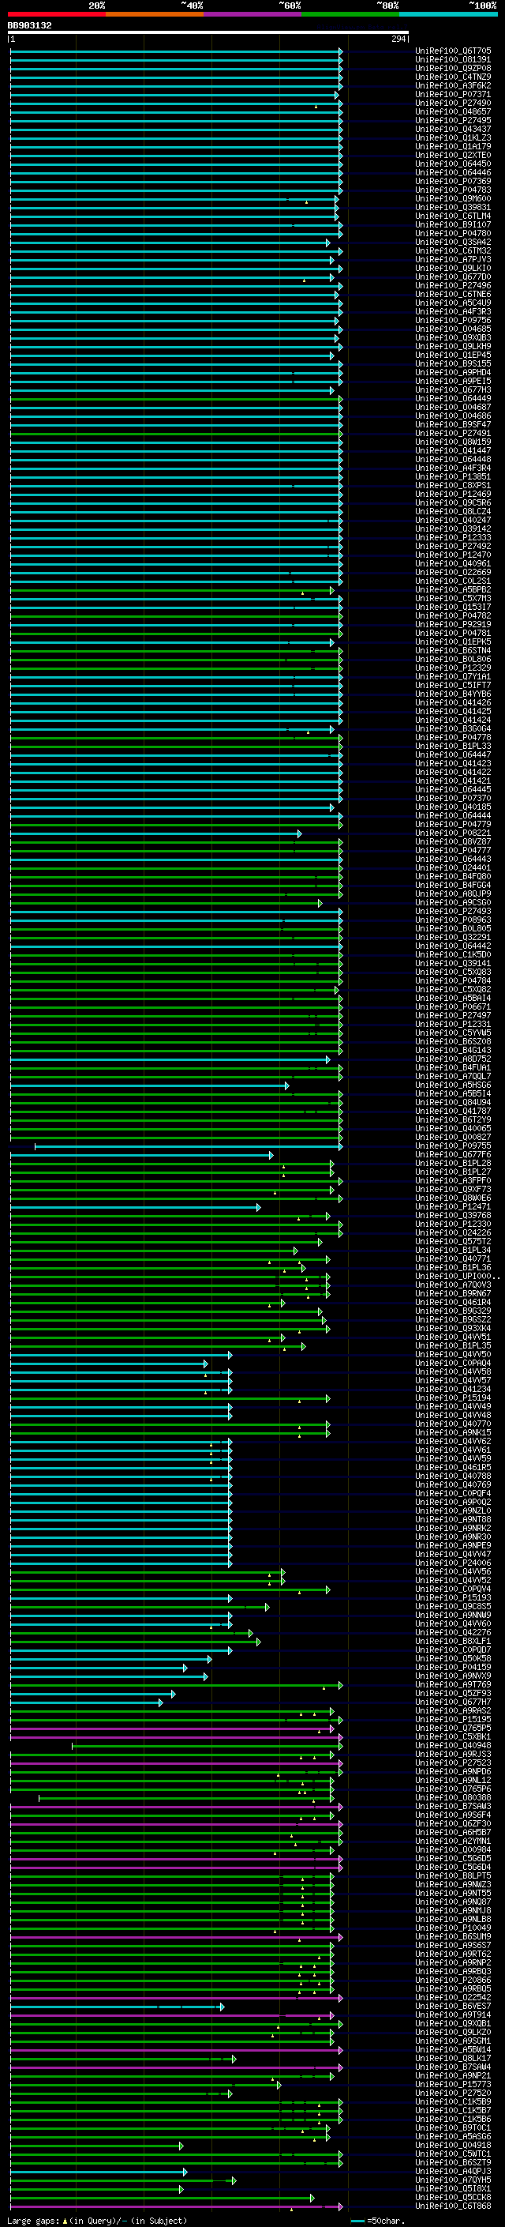Open hit UniRef100_Q41234
Image resolution: width=505 pixels, height=2227 pixels.
(452, 1390)
